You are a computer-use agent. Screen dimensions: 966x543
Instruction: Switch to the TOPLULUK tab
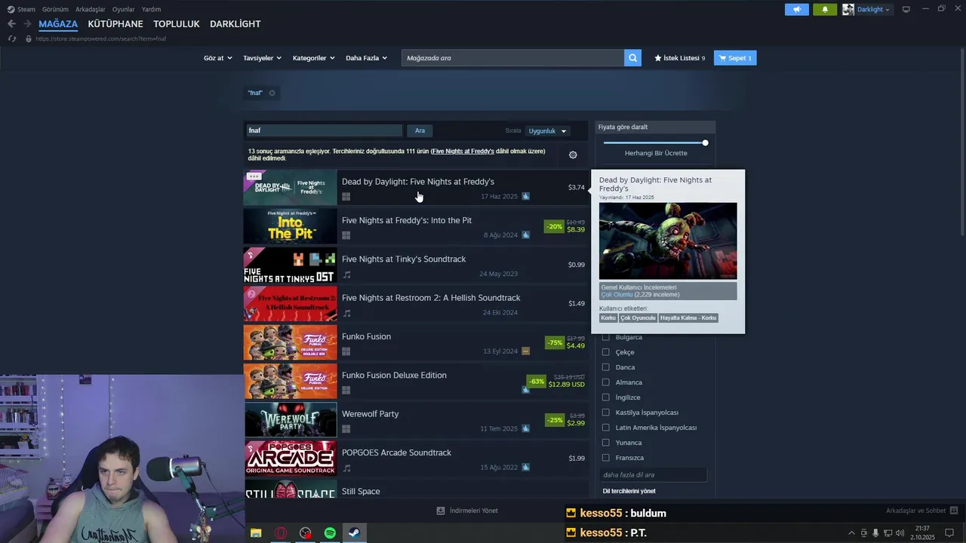177,24
